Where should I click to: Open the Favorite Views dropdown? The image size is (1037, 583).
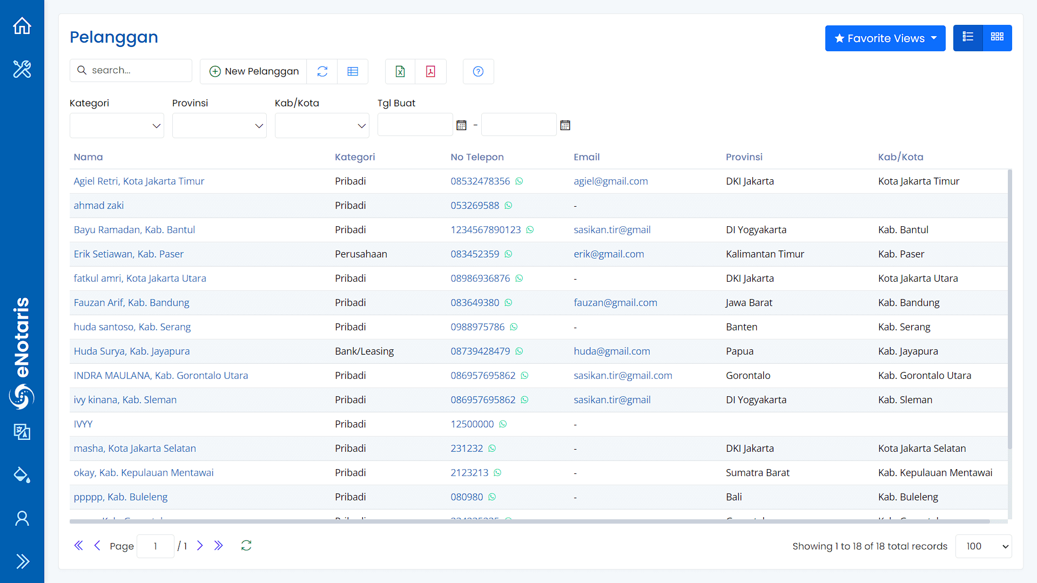pos(885,38)
